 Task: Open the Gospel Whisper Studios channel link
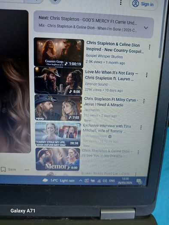104,56
